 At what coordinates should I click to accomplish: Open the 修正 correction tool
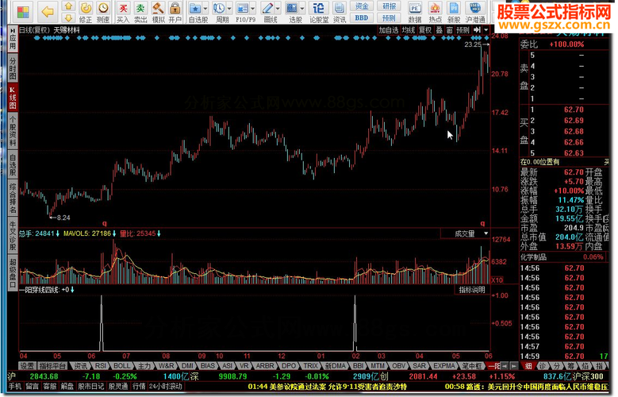point(86,12)
